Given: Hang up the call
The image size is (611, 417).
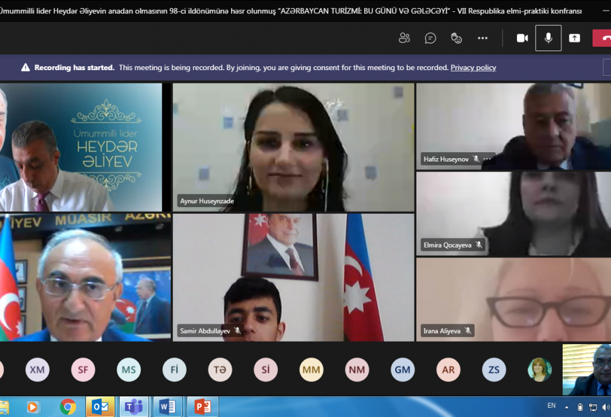Looking at the screenshot, I should (602, 38).
